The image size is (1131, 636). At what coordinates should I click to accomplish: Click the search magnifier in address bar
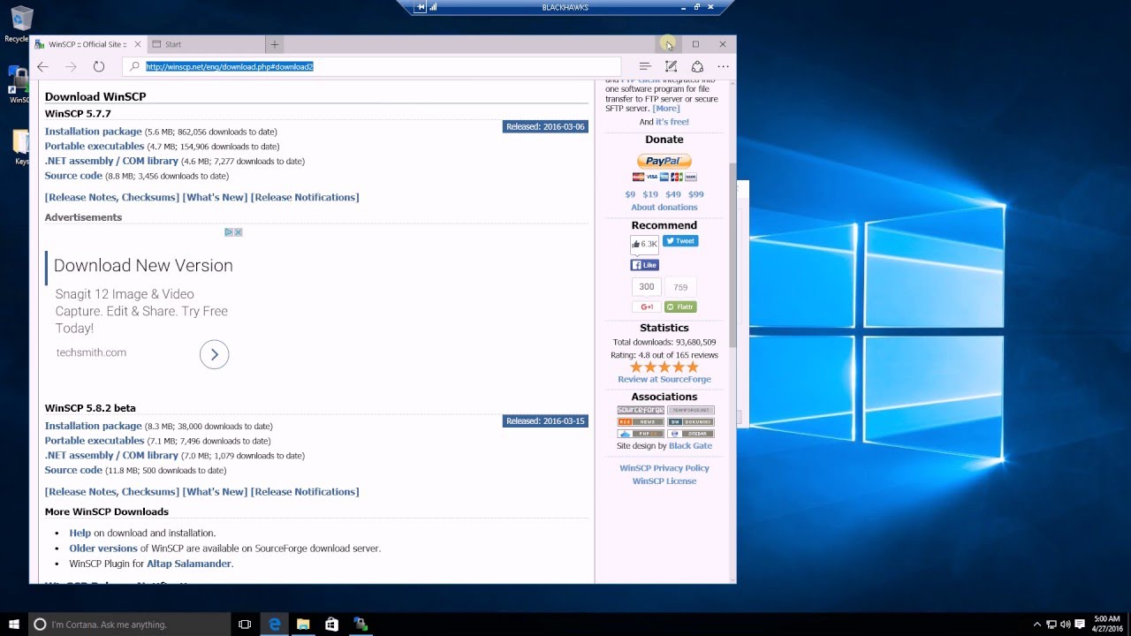pyautogui.click(x=135, y=66)
